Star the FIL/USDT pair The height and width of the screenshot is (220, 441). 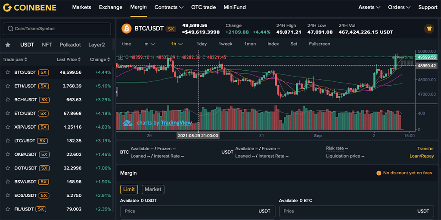[8, 209]
